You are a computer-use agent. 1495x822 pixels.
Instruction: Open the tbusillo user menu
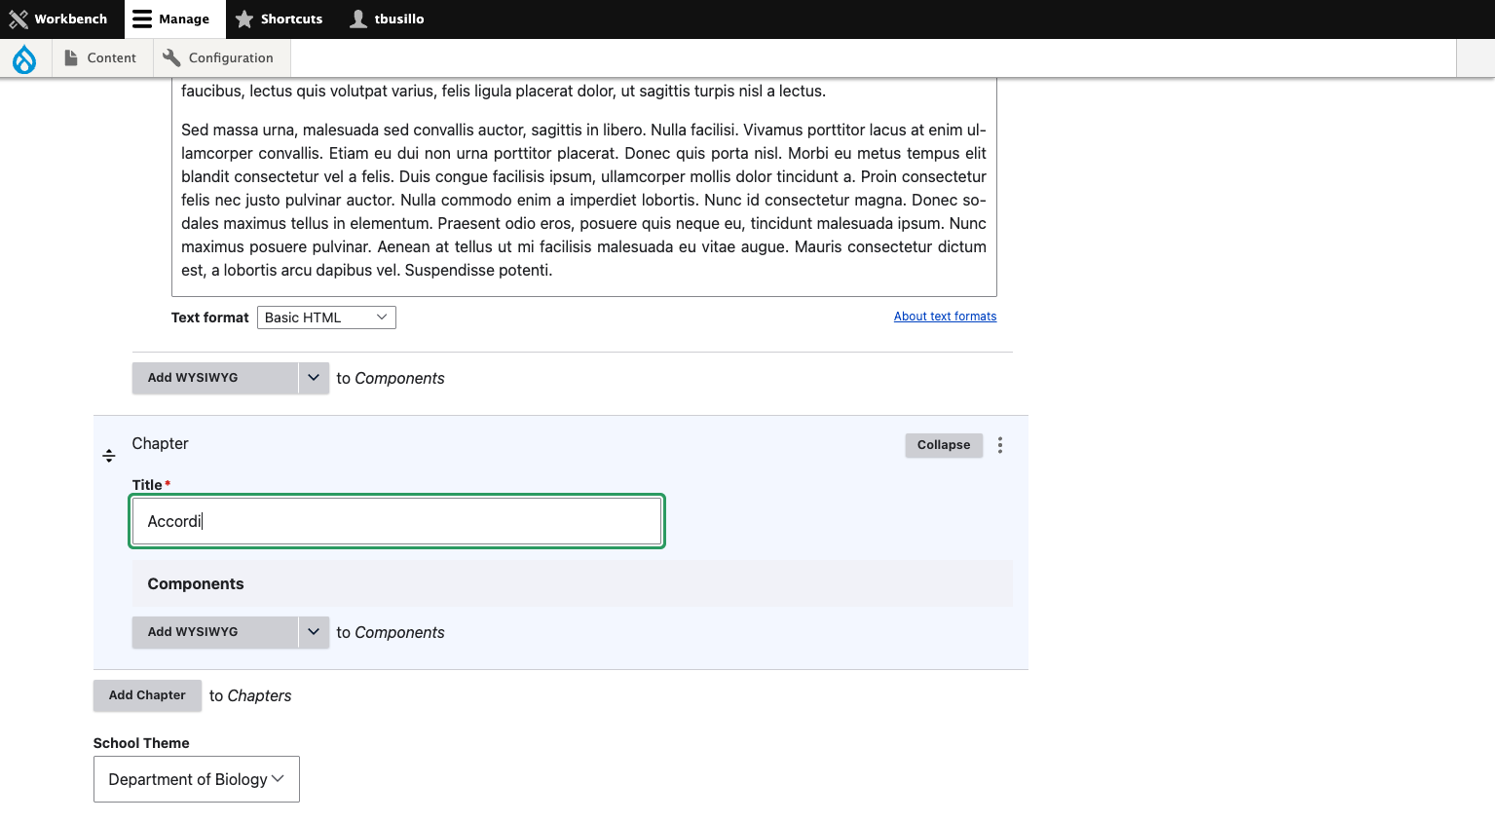pos(387,19)
